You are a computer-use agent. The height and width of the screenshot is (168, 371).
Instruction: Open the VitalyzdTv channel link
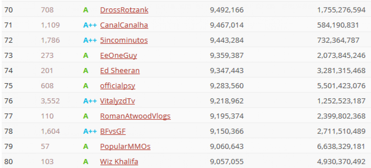click(118, 101)
